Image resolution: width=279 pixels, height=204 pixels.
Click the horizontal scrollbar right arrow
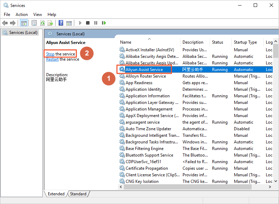pos(270,187)
